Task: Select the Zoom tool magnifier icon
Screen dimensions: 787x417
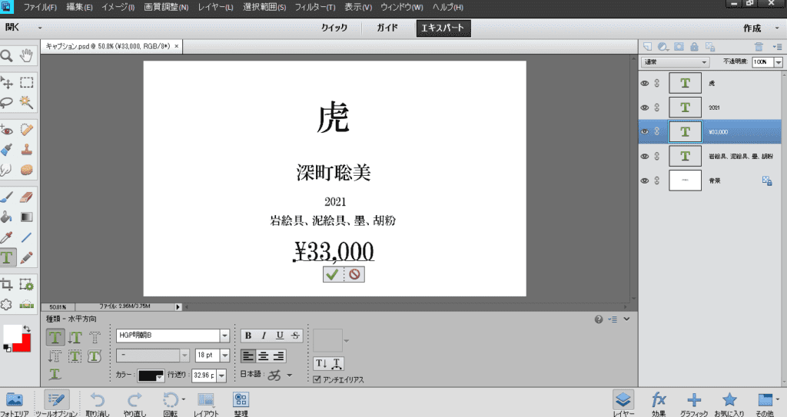Action: 6,56
